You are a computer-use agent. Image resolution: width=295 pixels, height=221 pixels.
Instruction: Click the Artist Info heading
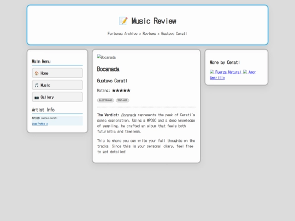point(43,110)
